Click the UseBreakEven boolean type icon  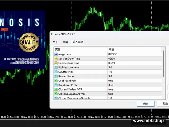[56, 80]
